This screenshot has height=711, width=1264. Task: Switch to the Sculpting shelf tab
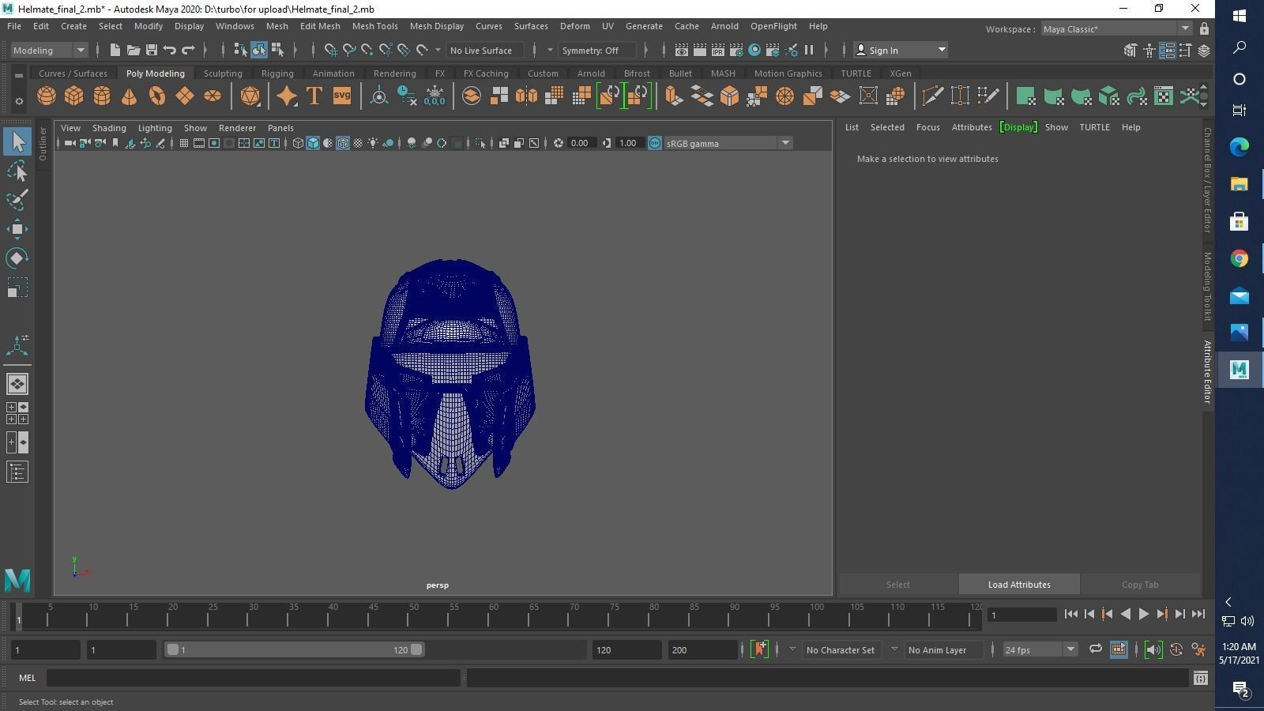tap(223, 73)
